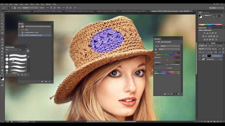Screen dimensions: 225x126
Task: Toggle adjustment layer visibility in Properties footer
Action: 175,94
